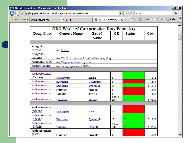Switch to the Access Analysis tab
This screenshot has height=143, width=191.
pyautogui.click(x=45, y=20)
